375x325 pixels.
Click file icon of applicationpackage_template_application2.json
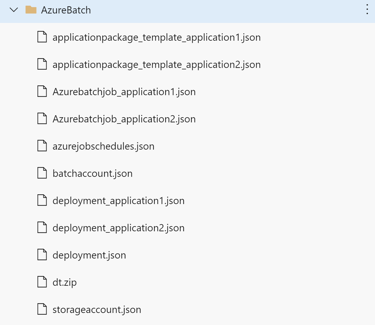(x=42, y=64)
